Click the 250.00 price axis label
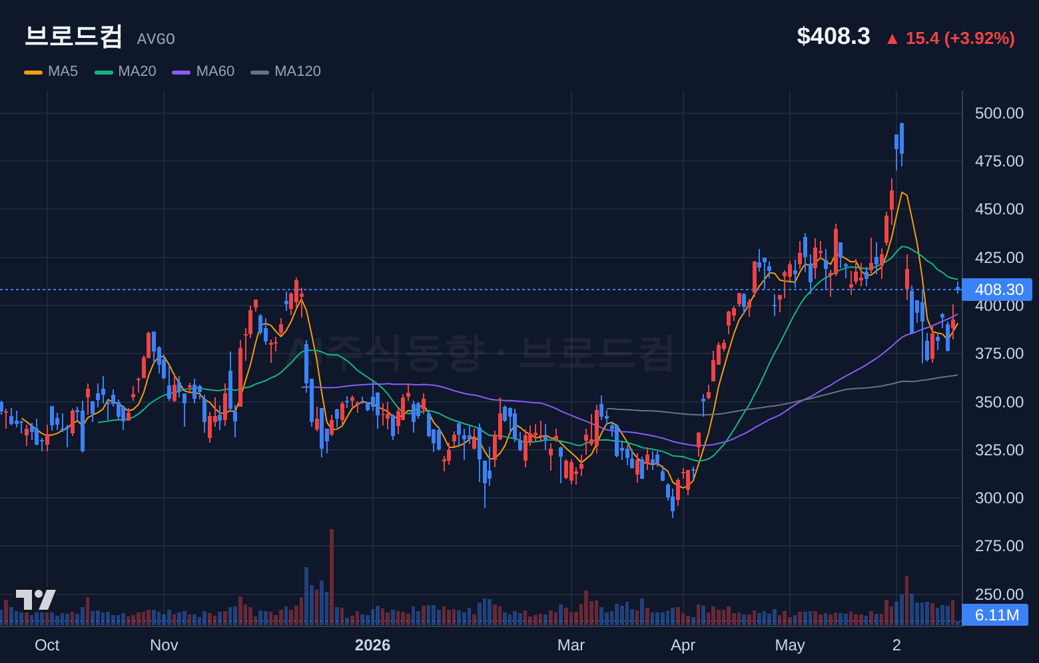Viewport: 1039px width, 663px height. point(999,594)
